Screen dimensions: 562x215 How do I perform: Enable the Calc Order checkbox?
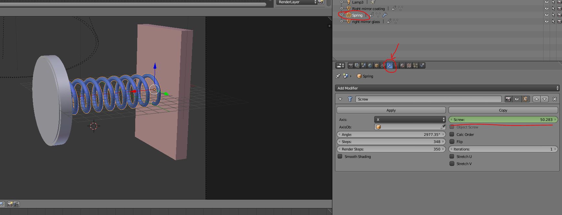click(x=452, y=134)
